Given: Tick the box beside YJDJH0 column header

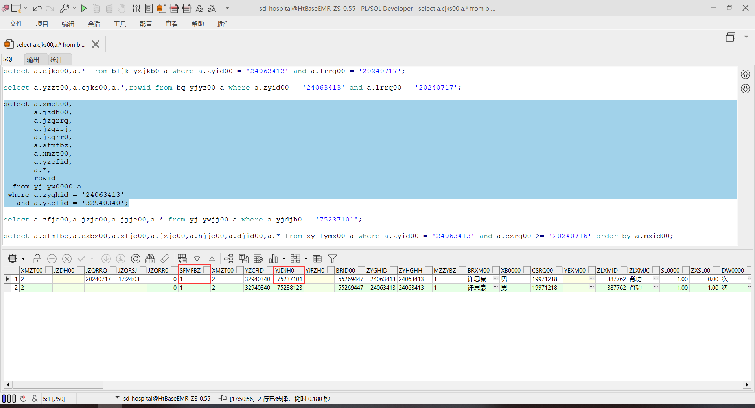Looking at the screenshot, I should pos(300,270).
